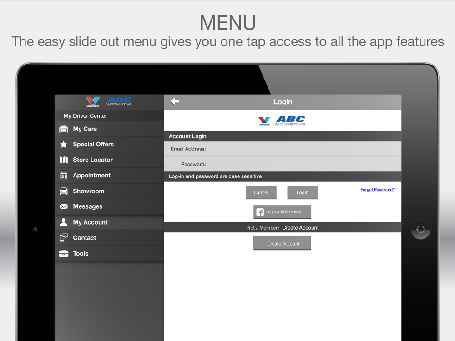Open Messages menu item

[x=110, y=206]
